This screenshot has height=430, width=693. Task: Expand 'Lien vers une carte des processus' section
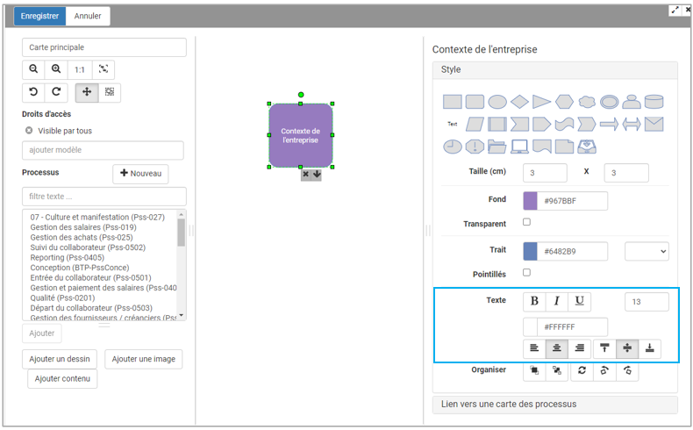coord(554,405)
